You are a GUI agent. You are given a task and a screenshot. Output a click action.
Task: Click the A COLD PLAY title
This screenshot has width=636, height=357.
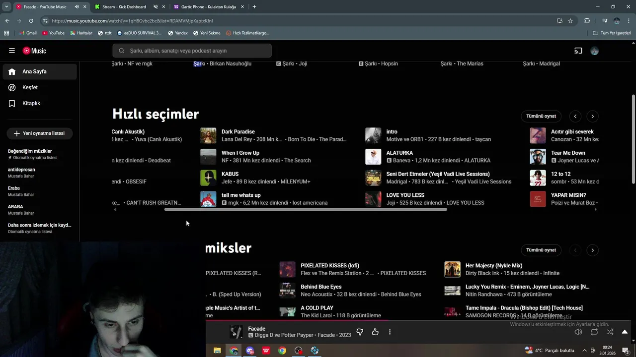tap(317, 308)
